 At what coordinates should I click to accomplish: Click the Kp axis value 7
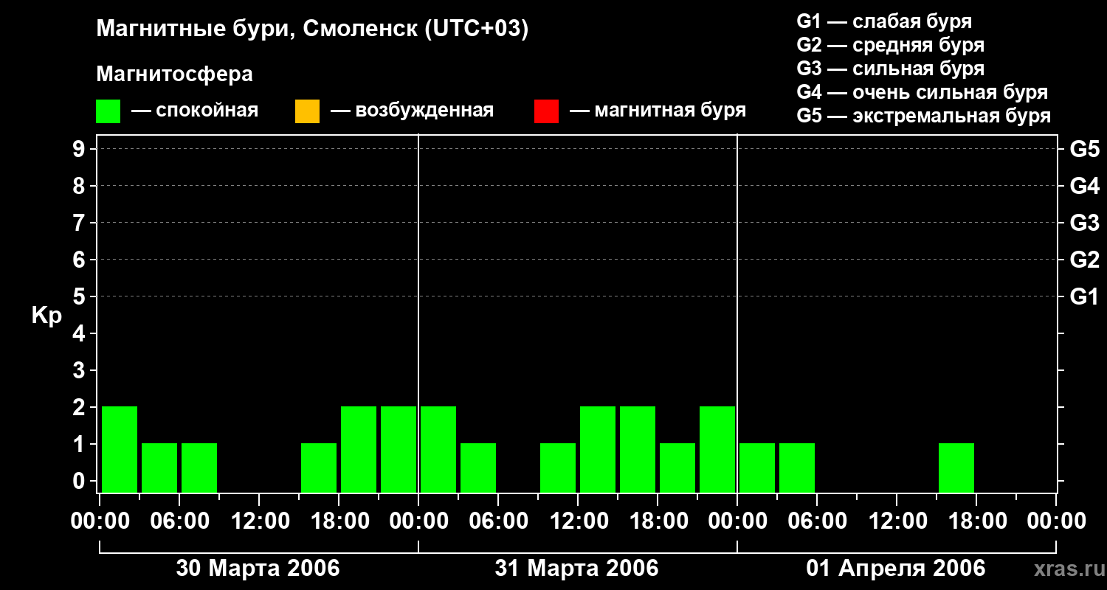(x=80, y=223)
